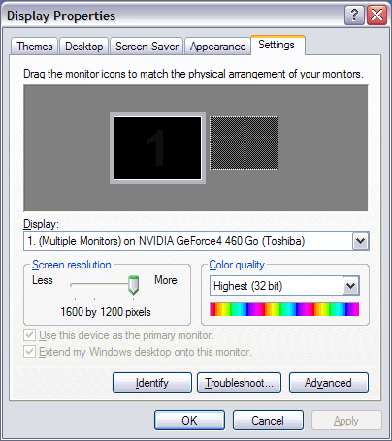
Task: Open Advanced display settings
Action: click(x=329, y=383)
